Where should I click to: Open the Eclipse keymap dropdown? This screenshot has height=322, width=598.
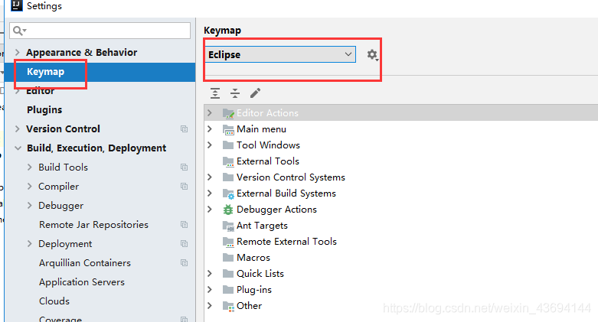(x=280, y=54)
